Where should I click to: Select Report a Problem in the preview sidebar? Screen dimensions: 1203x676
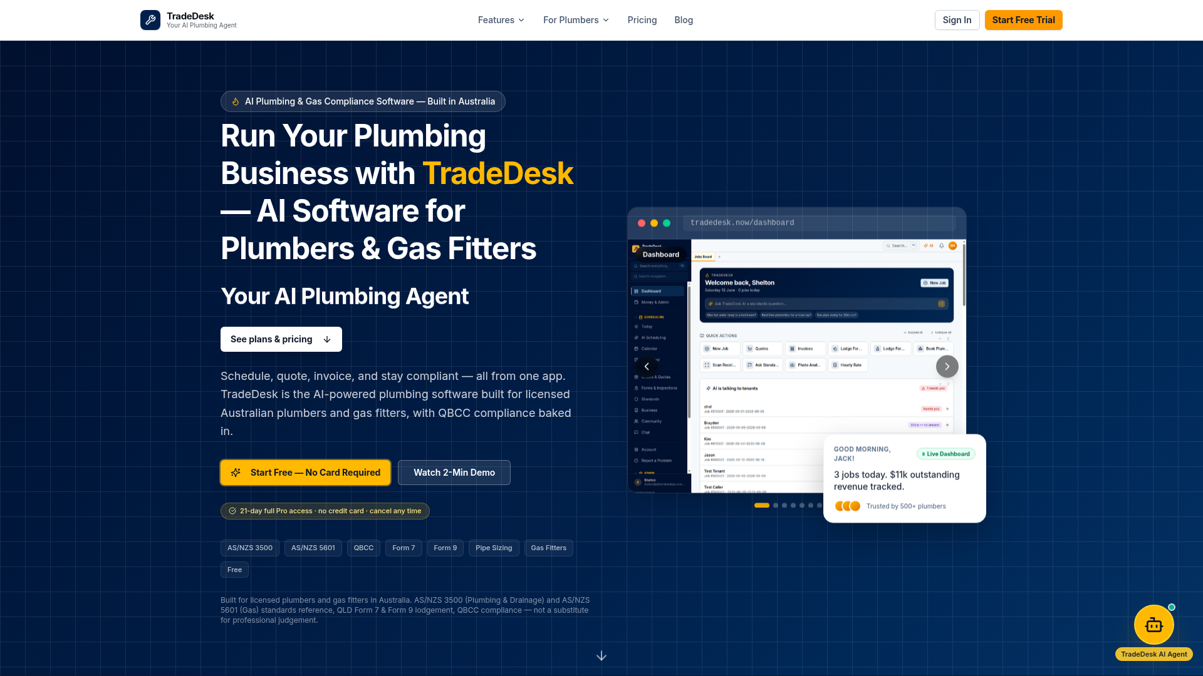[x=656, y=461]
